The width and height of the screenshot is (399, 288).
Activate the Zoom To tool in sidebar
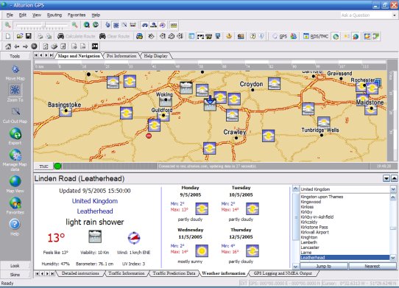(15, 93)
